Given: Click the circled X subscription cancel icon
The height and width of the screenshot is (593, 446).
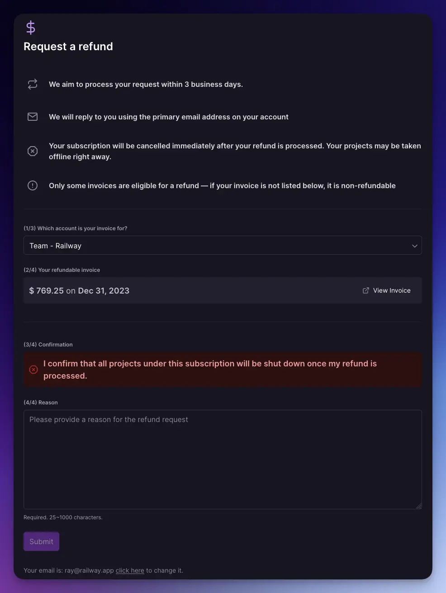Looking at the screenshot, I should point(33,151).
